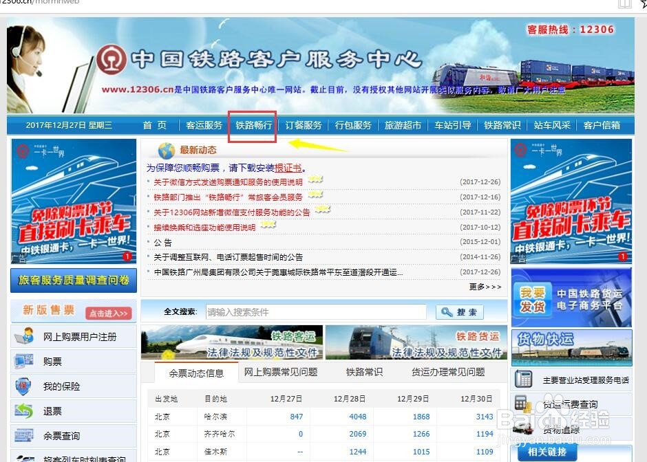Click ticket count 4048 under 12月28日

tap(357, 417)
